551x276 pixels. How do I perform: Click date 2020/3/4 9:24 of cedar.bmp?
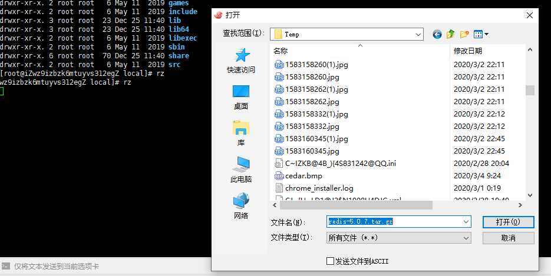click(x=477, y=176)
